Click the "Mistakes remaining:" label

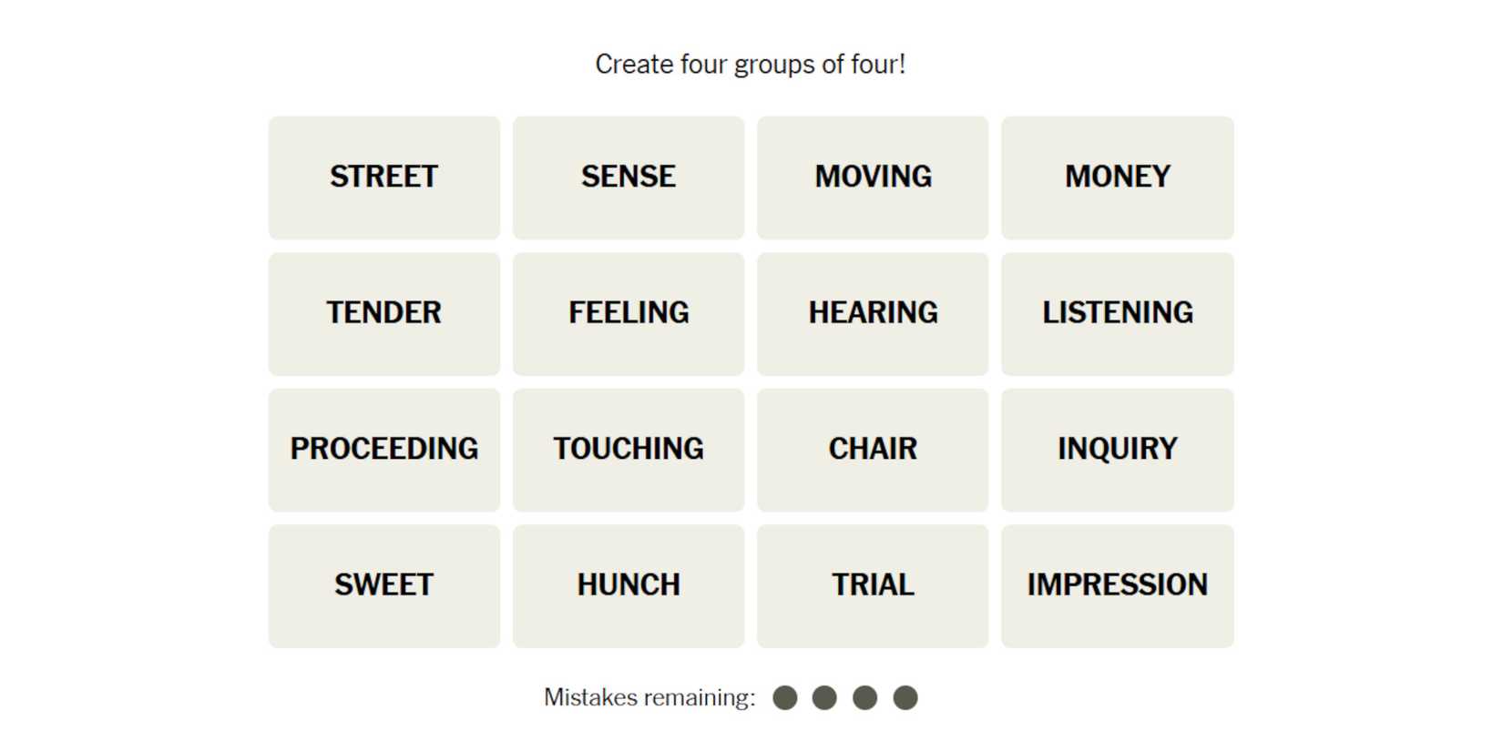(x=649, y=697)
